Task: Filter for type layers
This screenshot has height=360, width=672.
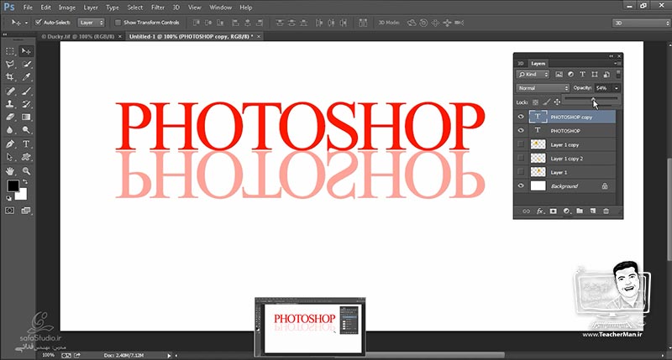Action: click(x=582, y=75)
